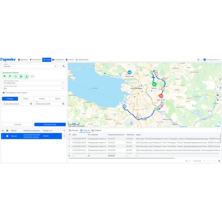This screenshot has width=222, height=222.
Task: Click the search button next to object field
Action: coord(63,66)
